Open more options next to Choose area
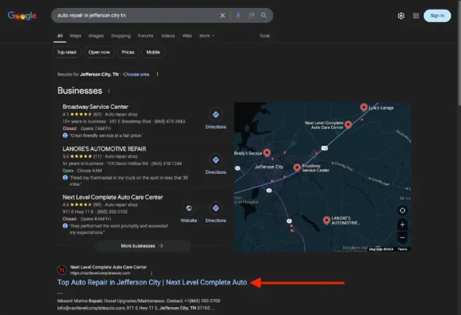This screenshot has height=315, width=461. [x=157, y=74]
